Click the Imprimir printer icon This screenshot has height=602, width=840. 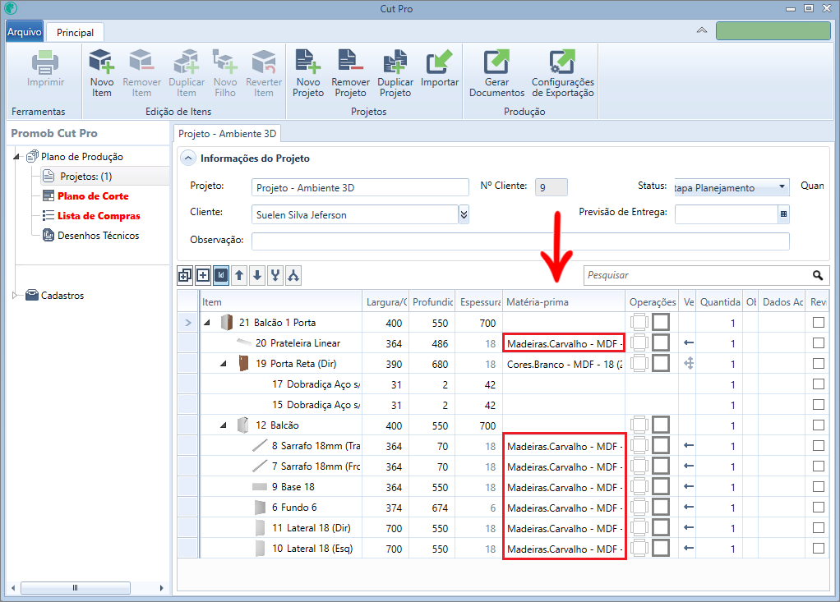click(x=45, y=62)
